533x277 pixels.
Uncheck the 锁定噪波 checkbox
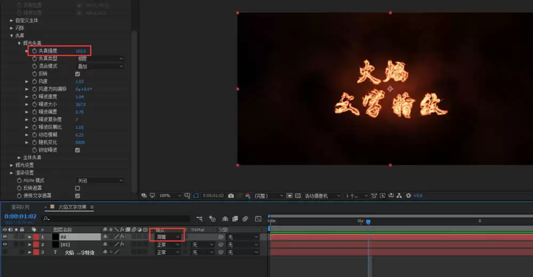coord(77,150)
